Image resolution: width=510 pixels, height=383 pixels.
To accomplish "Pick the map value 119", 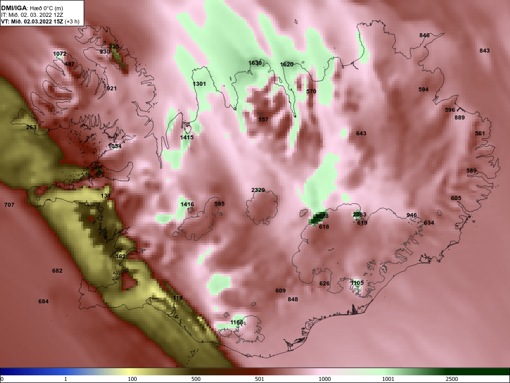I will click(x=177, y=298).
